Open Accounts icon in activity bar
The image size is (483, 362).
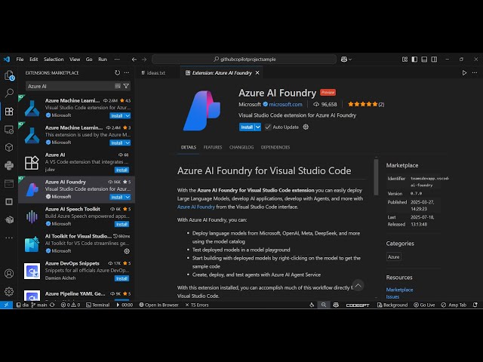coord(9,273)
